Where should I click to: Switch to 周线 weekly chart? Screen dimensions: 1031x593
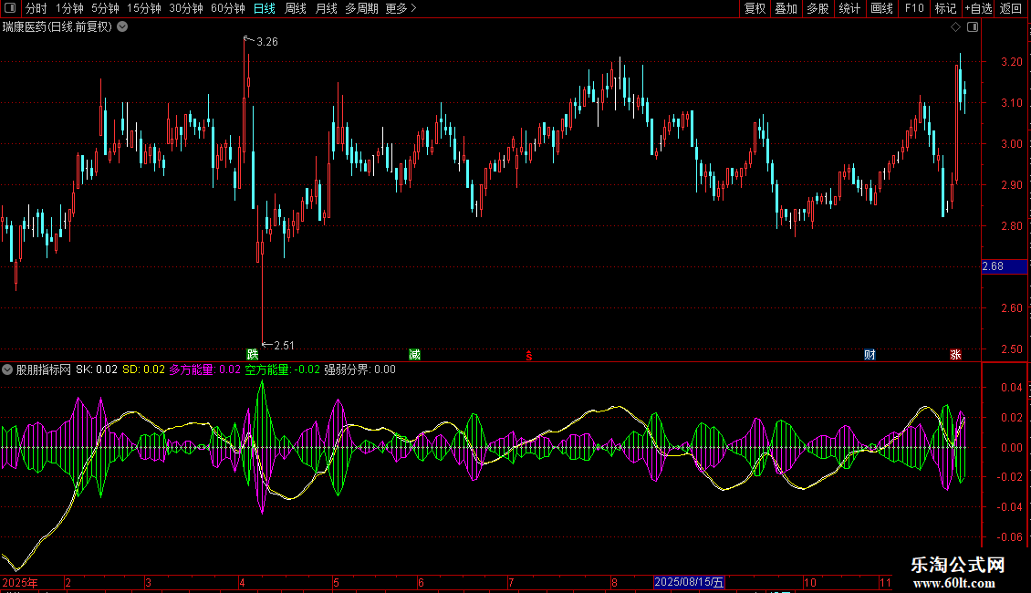[x=296, y=8]
